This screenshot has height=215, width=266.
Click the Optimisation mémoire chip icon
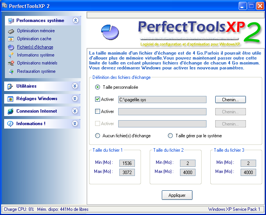(11, 31)
